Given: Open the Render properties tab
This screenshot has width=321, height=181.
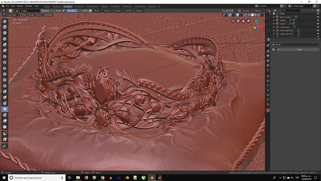Looking at the screenshot, I should pyautogui.click(x=268, y=51).
